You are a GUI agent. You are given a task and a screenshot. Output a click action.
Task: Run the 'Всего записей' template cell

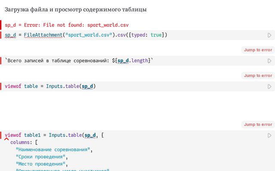[269, 61]
